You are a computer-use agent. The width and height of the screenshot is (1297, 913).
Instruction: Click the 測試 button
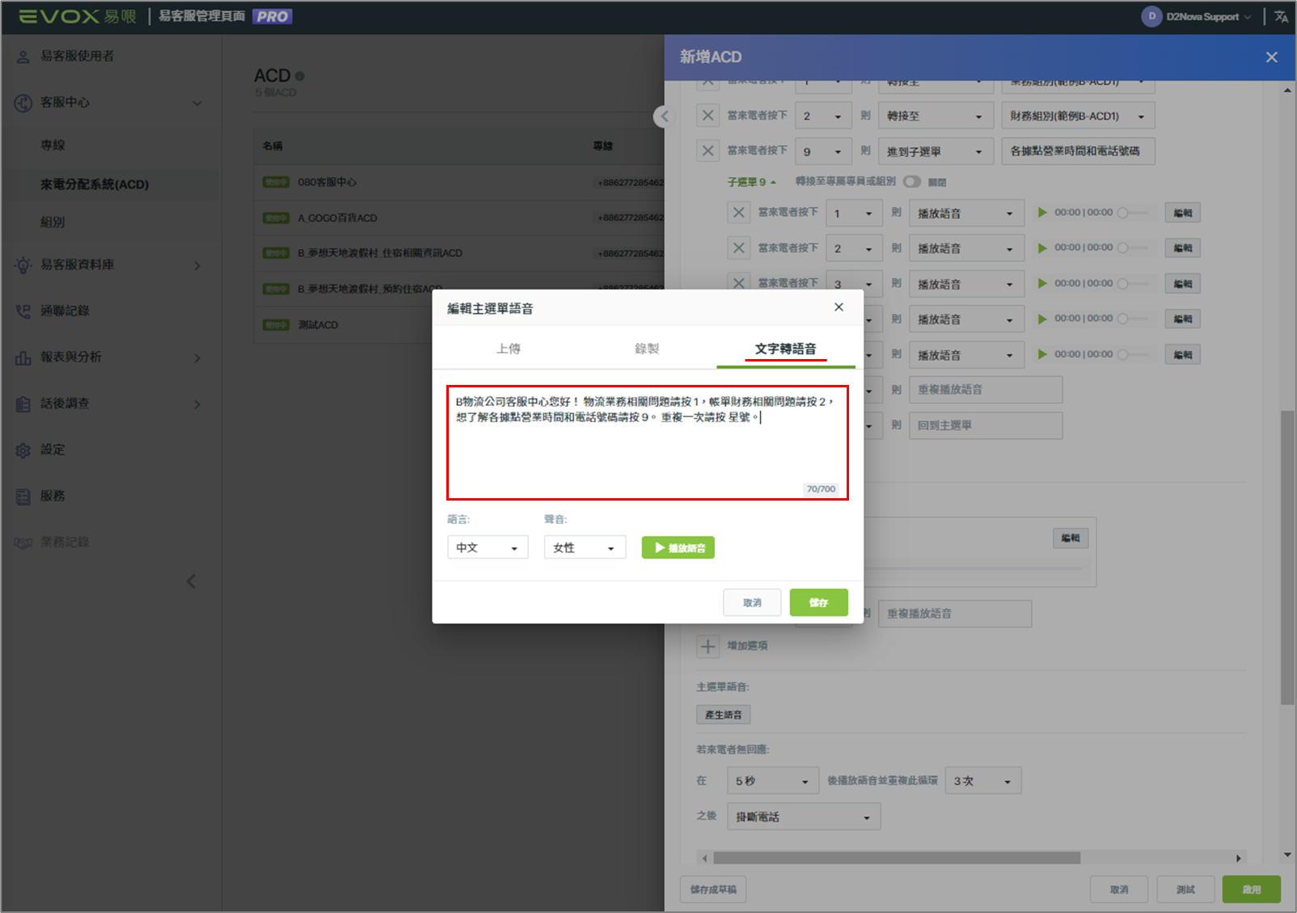click(1185, 890)
